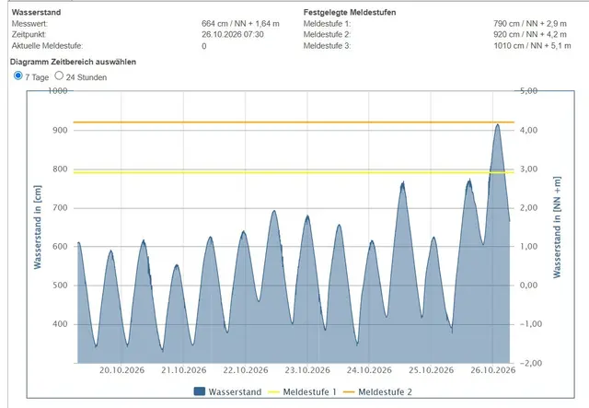Screen dimensions: 589x408
Task: Click the 900 tick on the left axis
Action: 60,130
